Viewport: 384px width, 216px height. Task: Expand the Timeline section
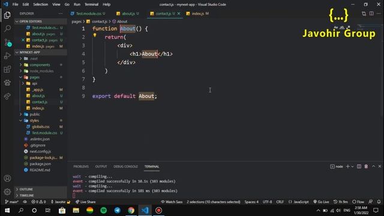tap(40, 196)
